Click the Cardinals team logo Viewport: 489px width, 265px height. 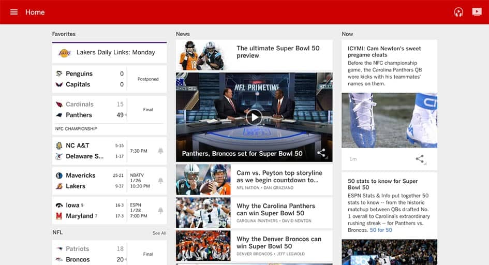tap(59, 105)
